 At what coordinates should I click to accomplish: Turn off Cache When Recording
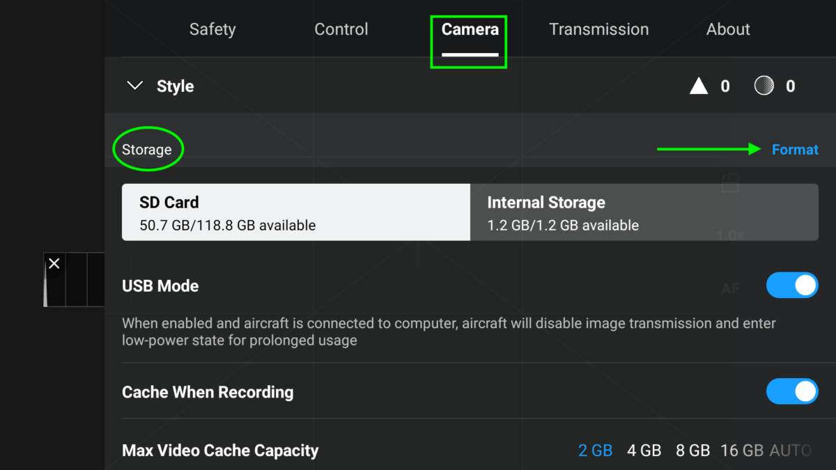coord(792,391)
